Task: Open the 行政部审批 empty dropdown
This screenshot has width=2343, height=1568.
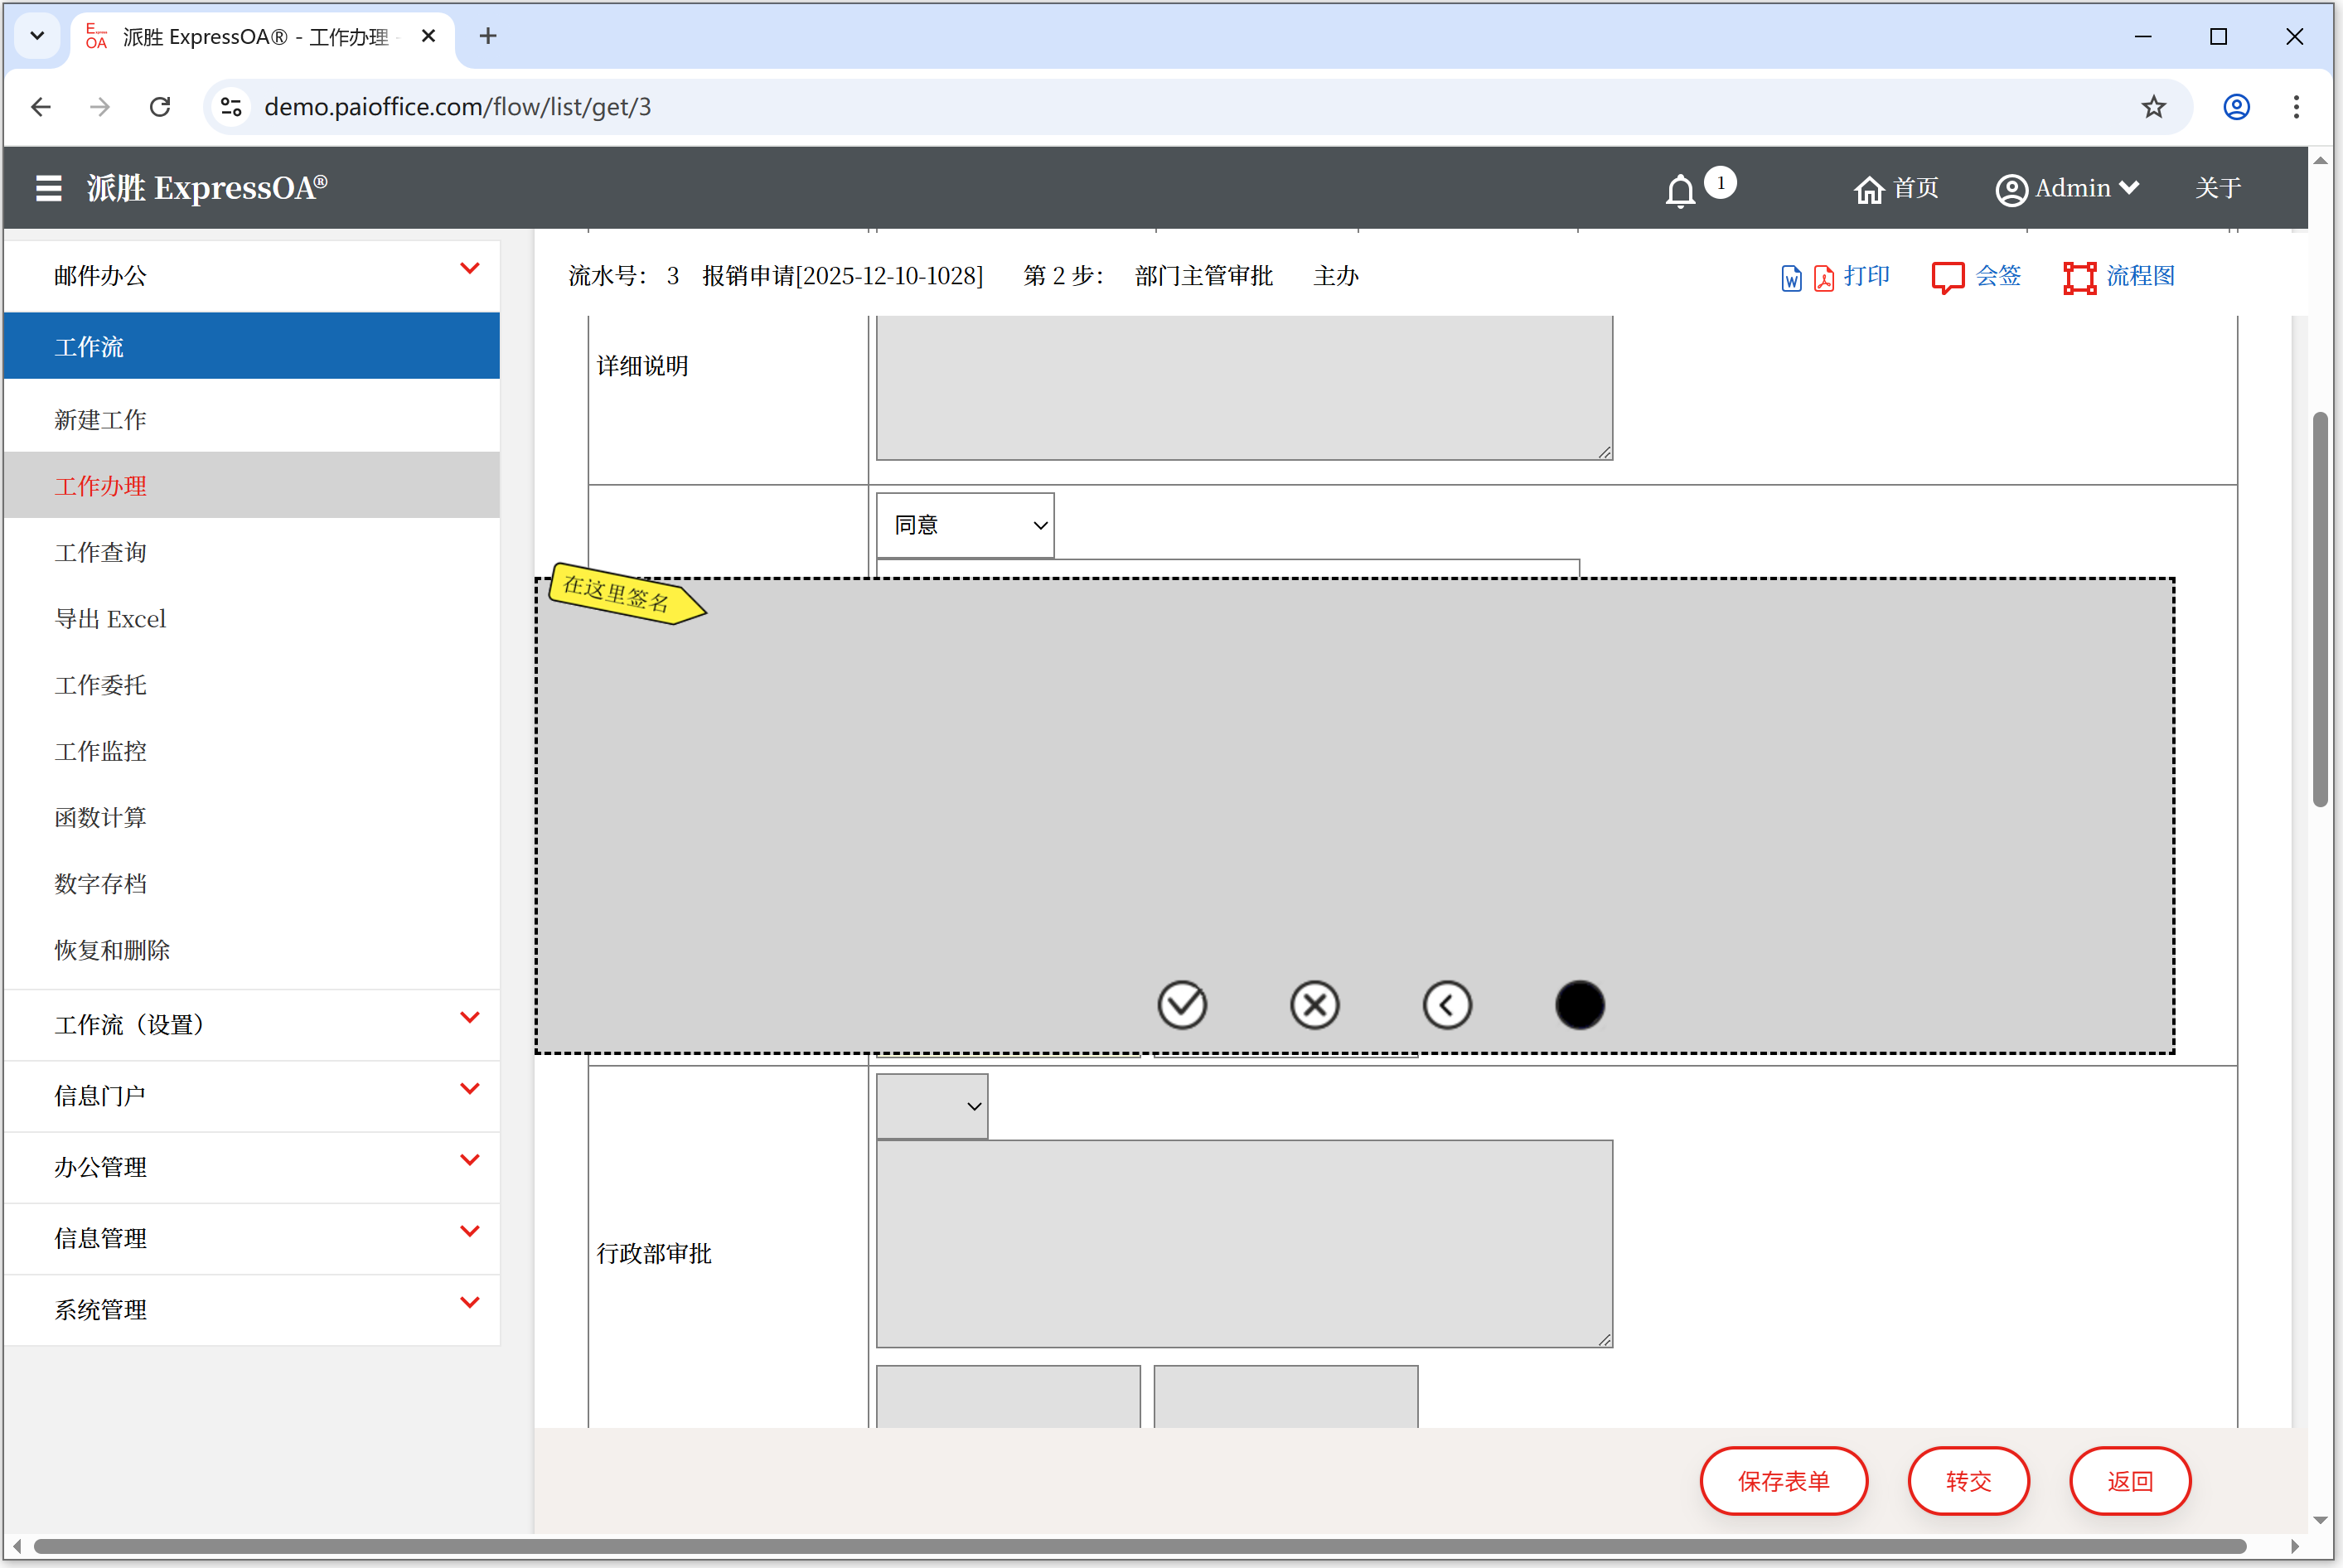Action: (931, 1106)
